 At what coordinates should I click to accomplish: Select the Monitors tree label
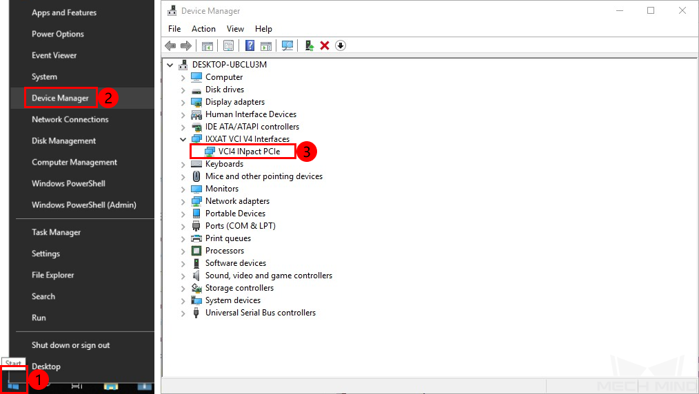tap(221, 189)
